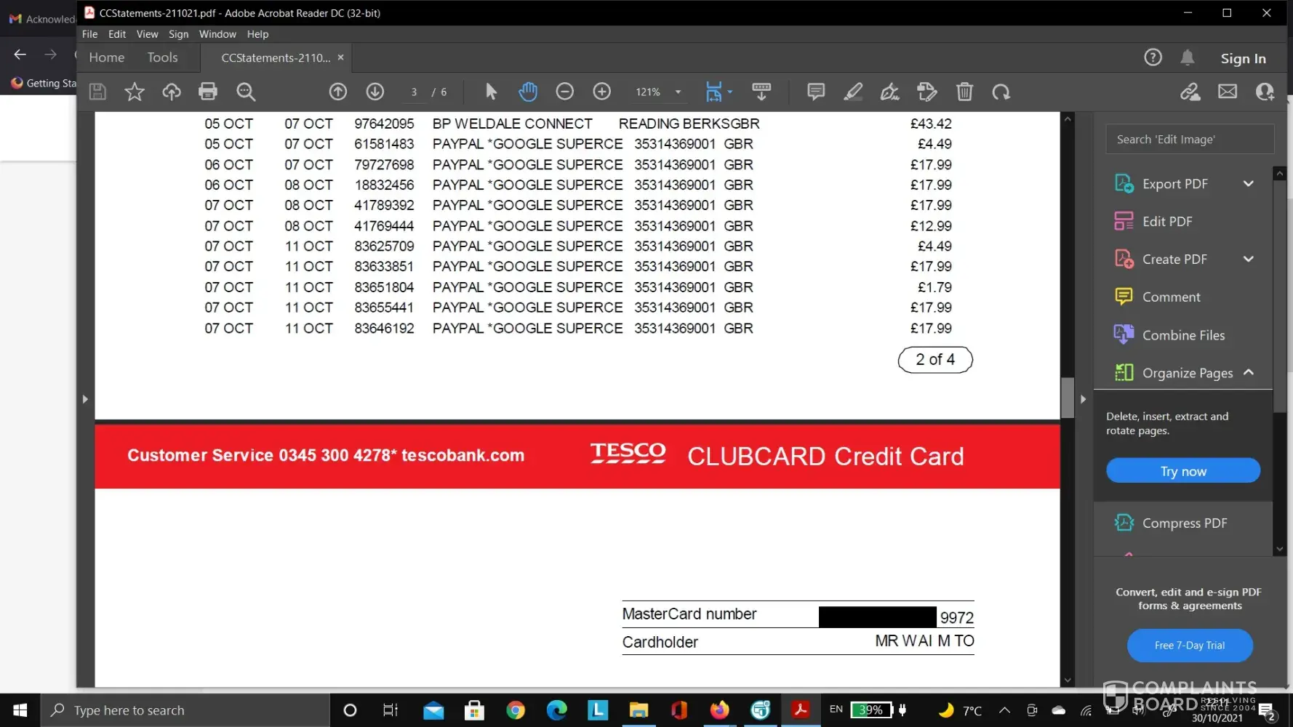This screenshot has width=1293, height=727.
Task: Print the document
Action: pos(208,92)
